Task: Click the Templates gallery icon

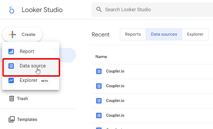Action: tap(12, 119)
